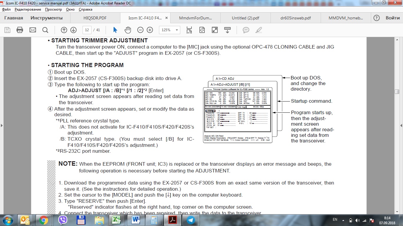Open File Explorer from the taskbar
Viewport: 403px width, 226px height.
tap(99, 220)
